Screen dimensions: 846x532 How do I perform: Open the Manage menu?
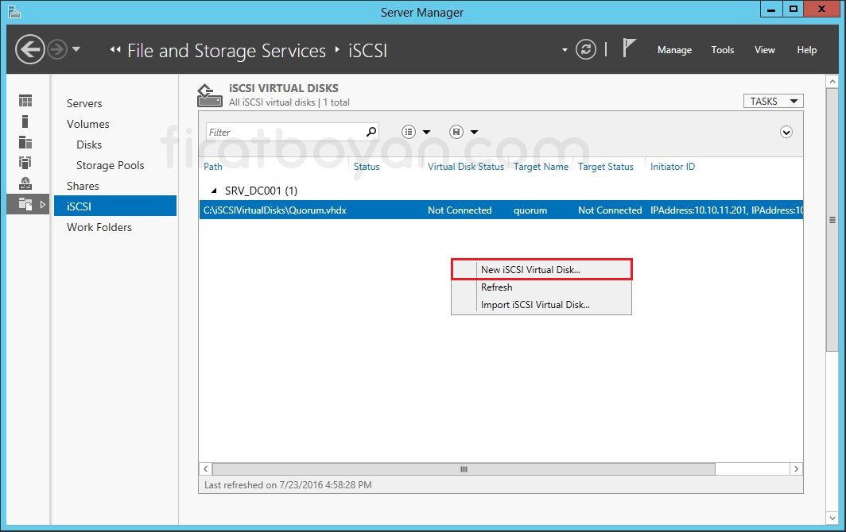click(674, 49)
